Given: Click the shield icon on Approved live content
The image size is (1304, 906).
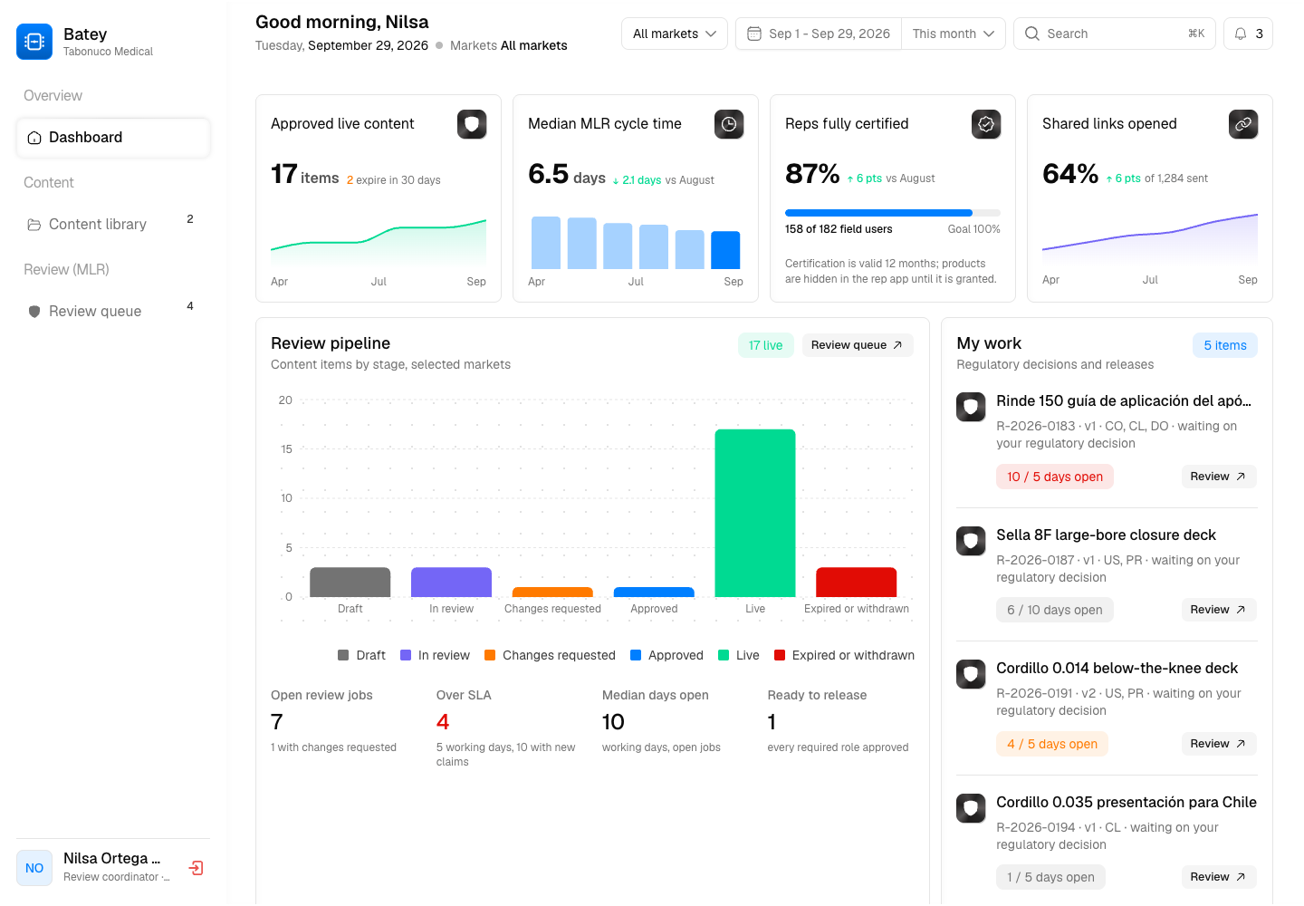Looking at the screenshot, I should (x=472, y=124).
